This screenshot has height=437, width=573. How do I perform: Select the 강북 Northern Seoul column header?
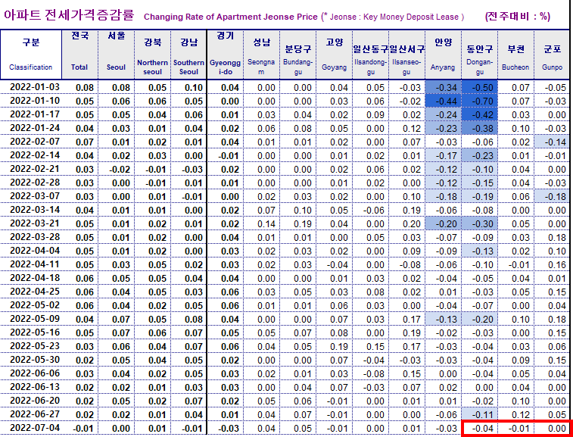tap(152, 55)
